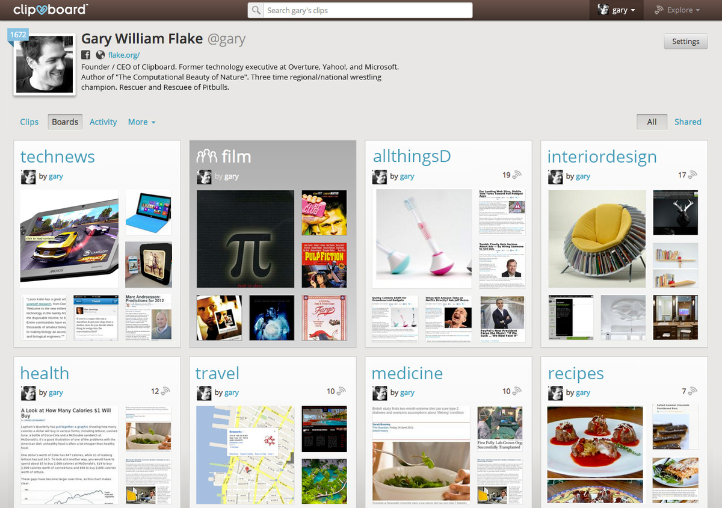Click interiordesign board's shared followers icon

(693, 175)
